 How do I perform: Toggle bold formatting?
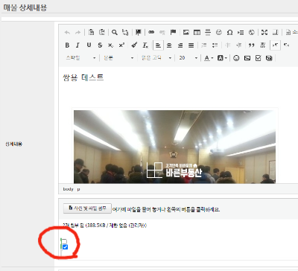pos(67,45)
